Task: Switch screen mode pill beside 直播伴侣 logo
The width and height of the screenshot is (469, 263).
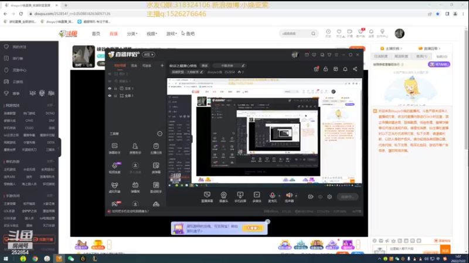Action: [149, 54]
